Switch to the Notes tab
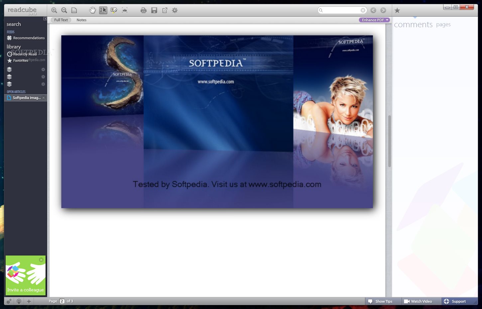 pos(81,20)
